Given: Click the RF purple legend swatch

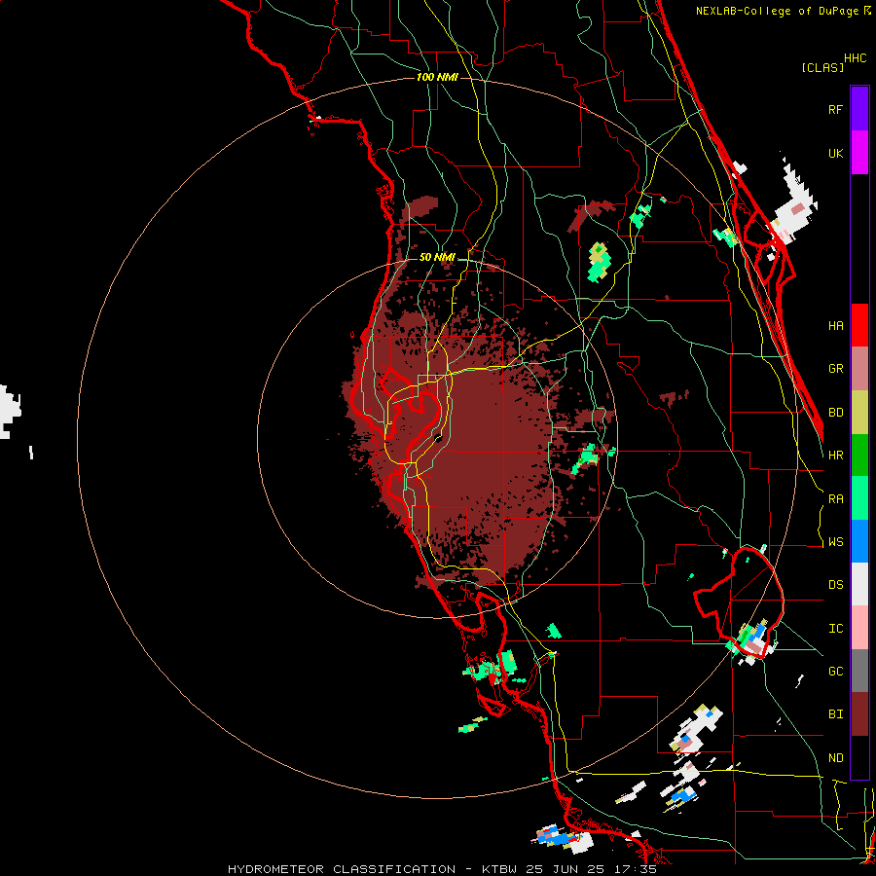Looking at the screenshot, I should coord(859,109).
